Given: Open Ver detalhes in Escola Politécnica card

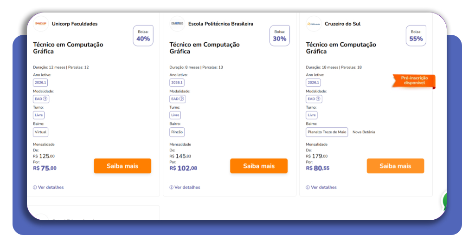Looking at the screenshot, I should tap(187, 187).
